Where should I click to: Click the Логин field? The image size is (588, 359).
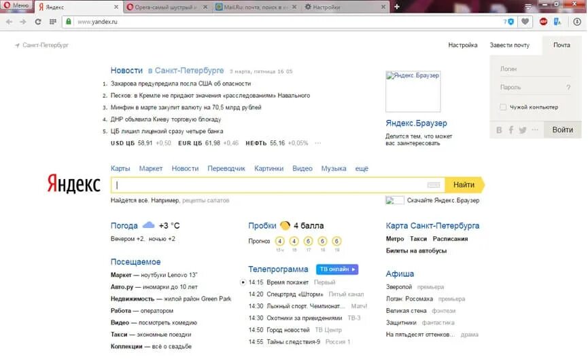pos(536,69)
